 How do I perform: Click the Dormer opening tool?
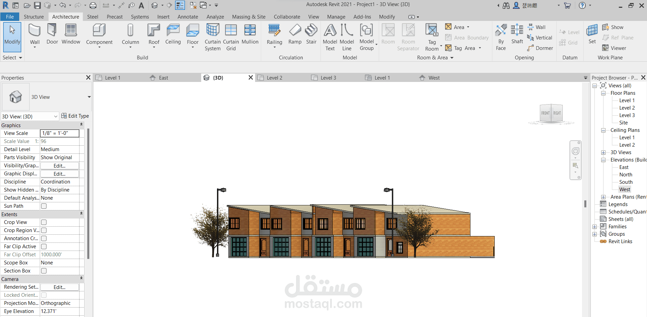pos(540,48)
